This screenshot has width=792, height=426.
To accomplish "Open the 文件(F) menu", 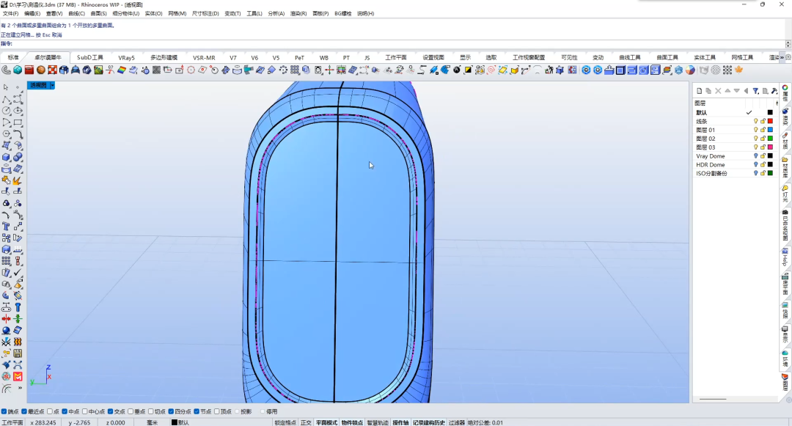I will pos(10,14).
